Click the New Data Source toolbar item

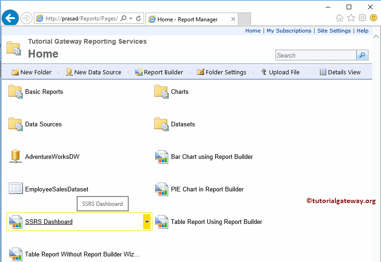click(93, 72)
